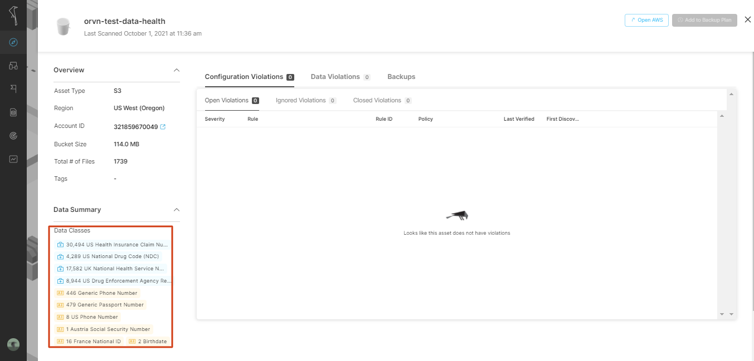Open the binoculars icon in the sidebar
Image resolution: width=754 pixels, height=361 pixels.
[x=13, y=66]
